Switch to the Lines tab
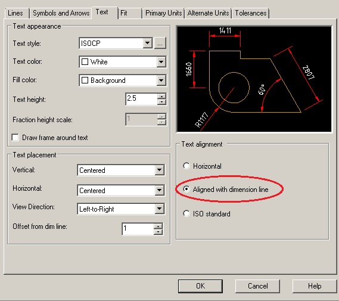Screen dimensions: 339x301 click(17, 13)
